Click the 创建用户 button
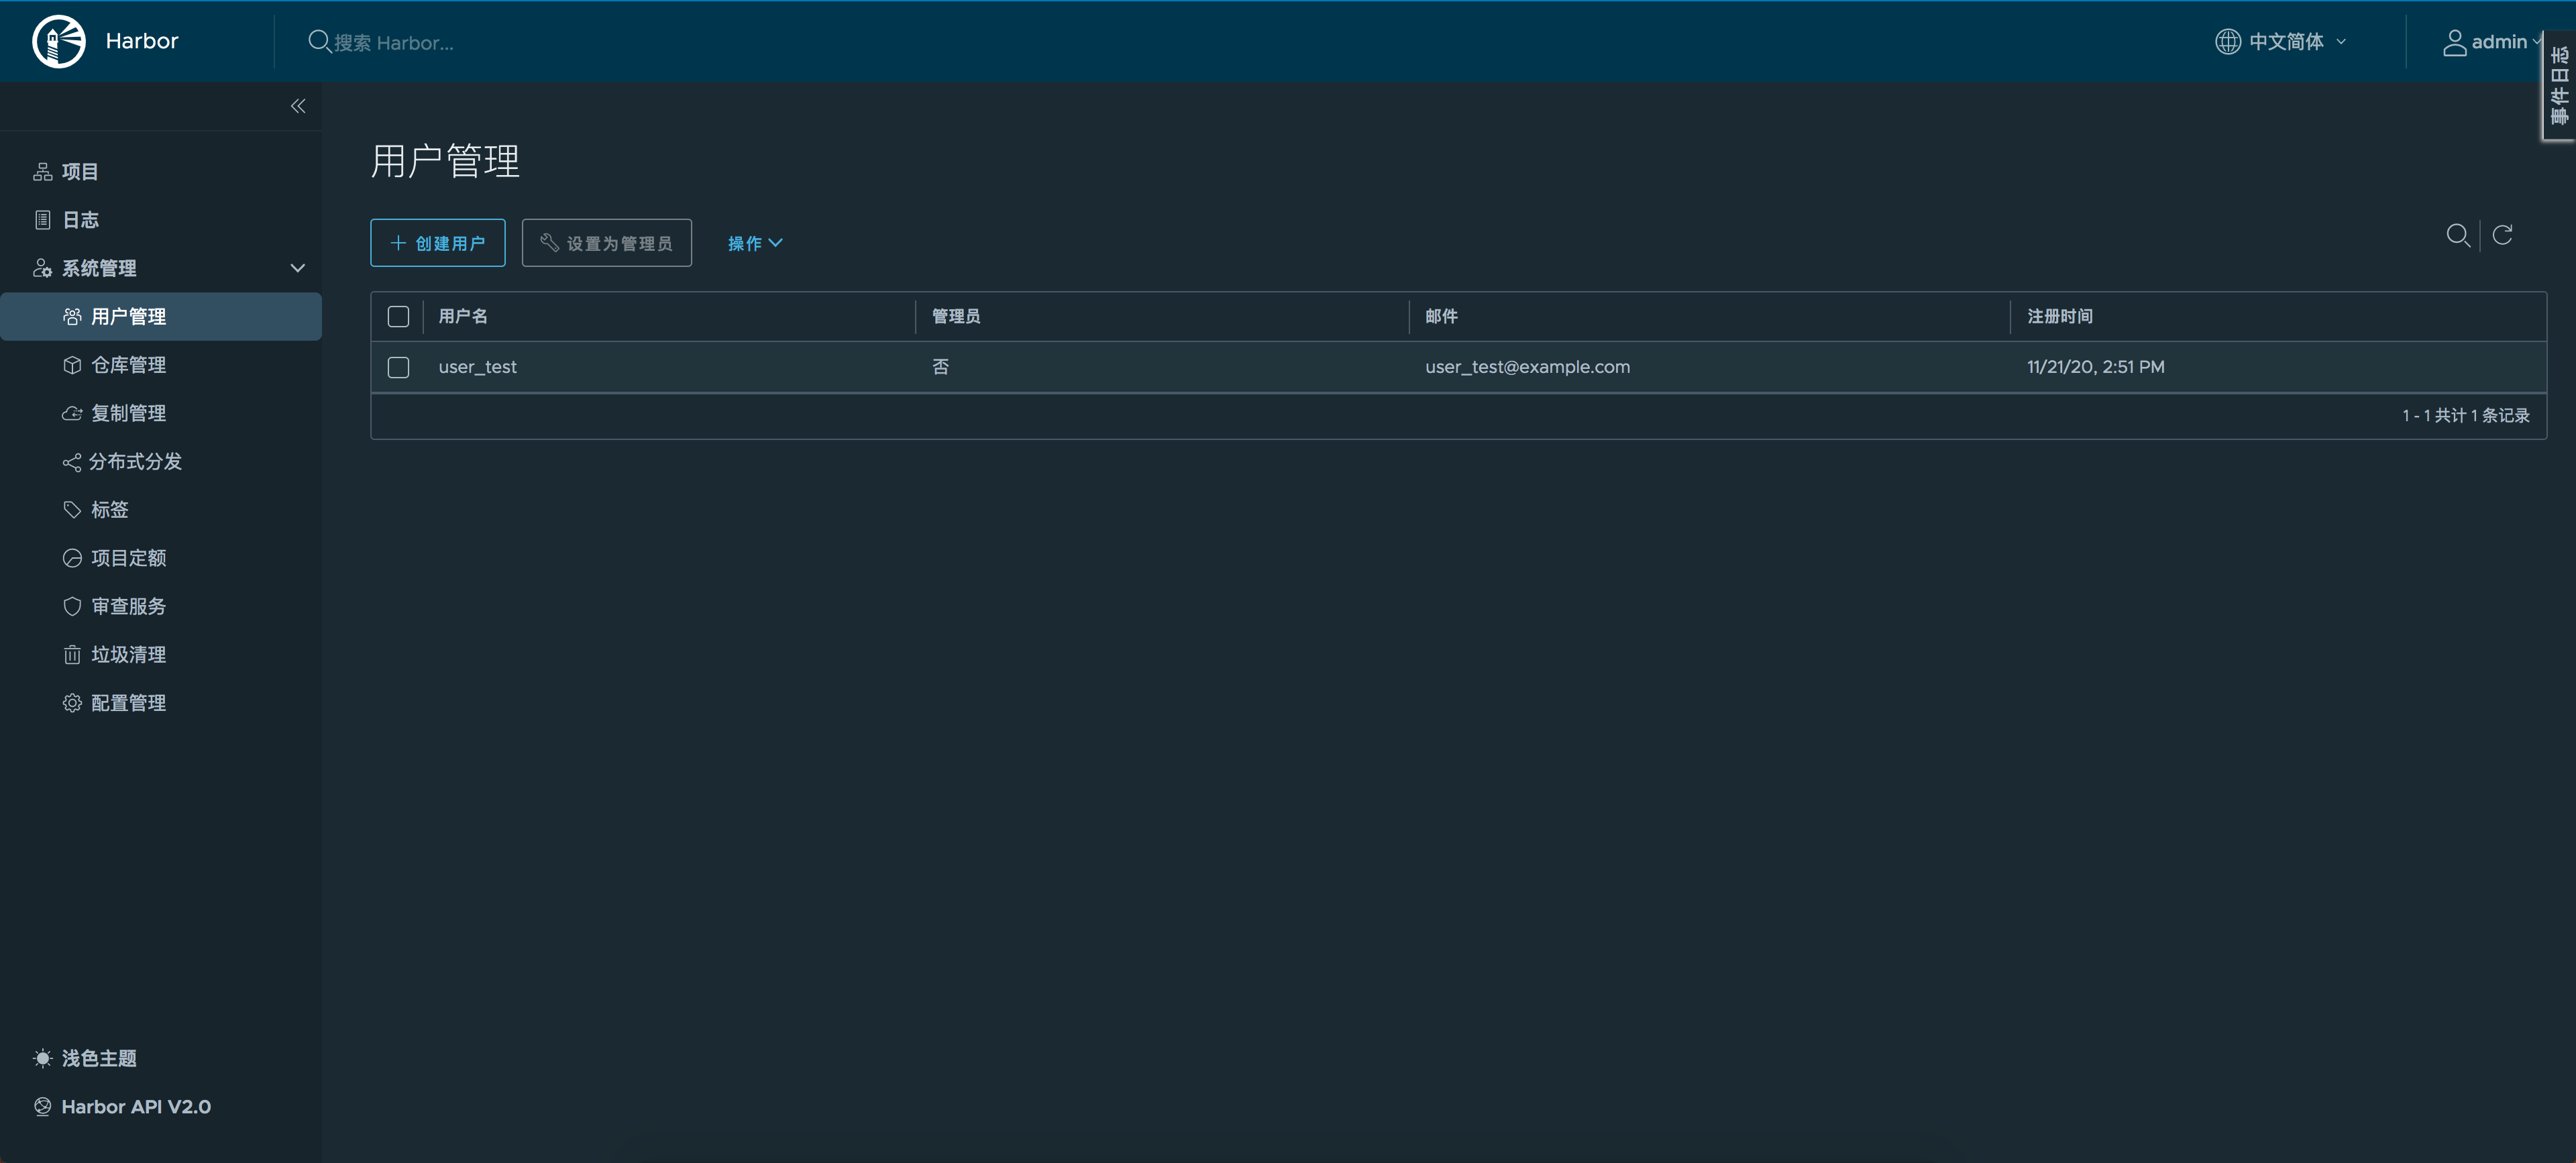Image resolution: width=2576 pixels, height=1163 pixels. (x=438, y=243)
